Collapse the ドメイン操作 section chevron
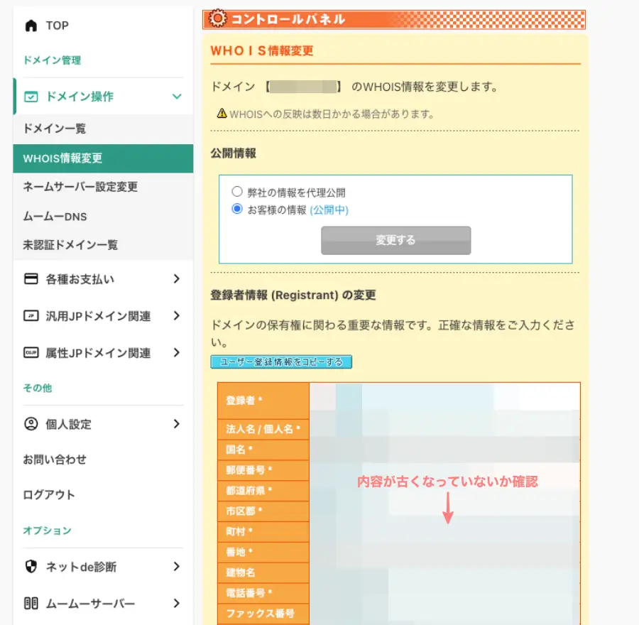The height and width of the screenshot is (625, 639). pyautogui.click(x=177, y=94)
